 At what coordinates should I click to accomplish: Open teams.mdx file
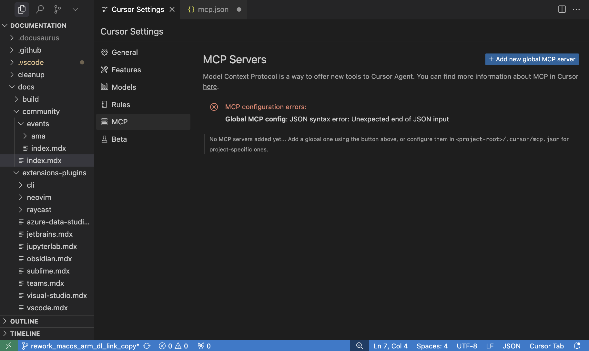pyautogui.click(x=47, y=283)
